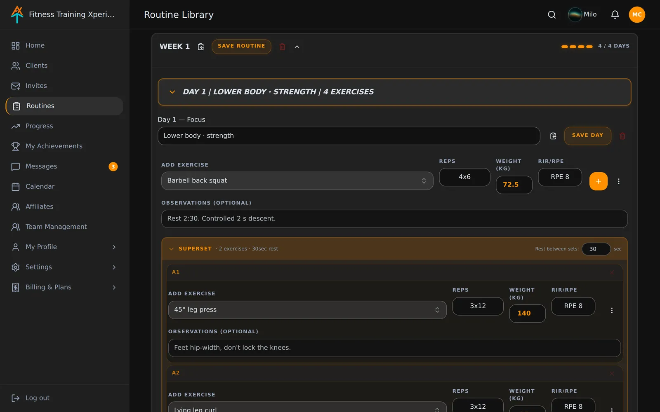Edit squat weight 72.5 field
Image resolution: width=660 pixels, height=412 pixels.
pos(514,185)
